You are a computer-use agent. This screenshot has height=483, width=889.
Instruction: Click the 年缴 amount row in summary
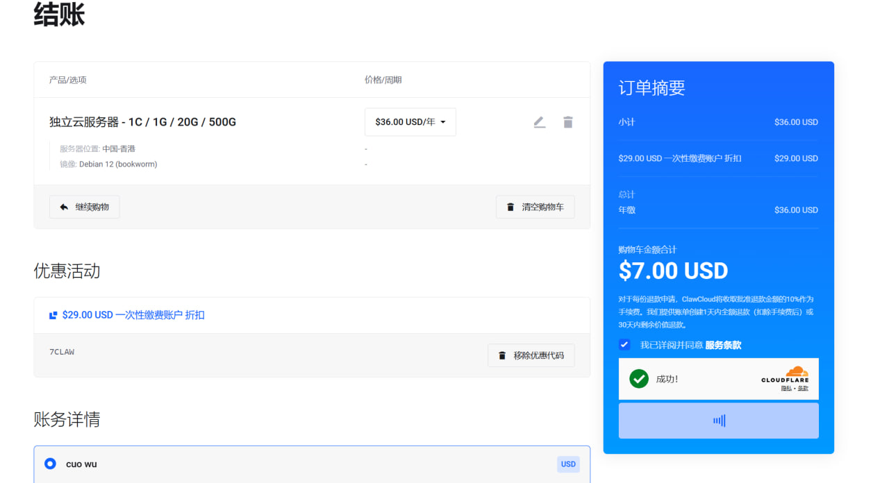point(719,210)
